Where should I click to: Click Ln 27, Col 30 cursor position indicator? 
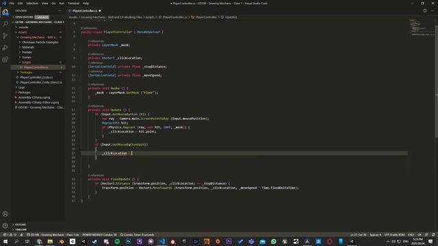pos(358,235)
